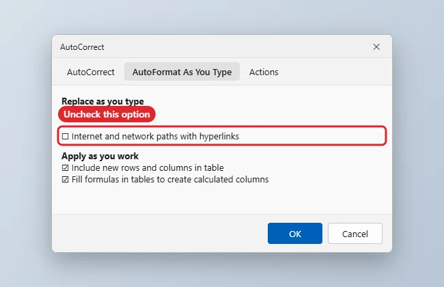Select the AutoFormat As You Type tab
Screen dimensions: 444x287
coord(182,72)
